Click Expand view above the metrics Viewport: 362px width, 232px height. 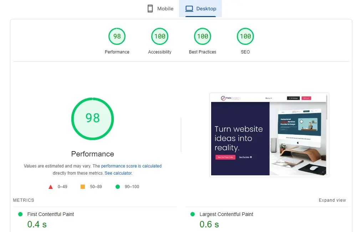coord(332,200)
